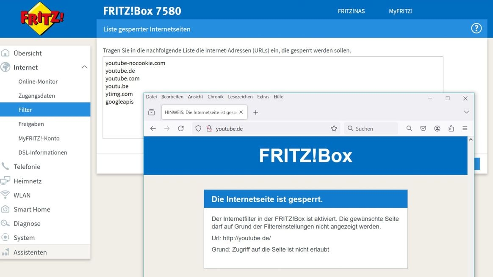Open the list all tabs dropdown
Viewport: 493px width, 277px height.
click(x=466, y=112)
